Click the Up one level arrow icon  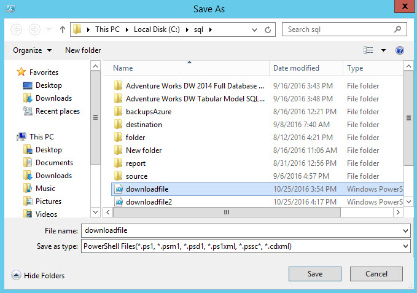(x=63, y=29)
